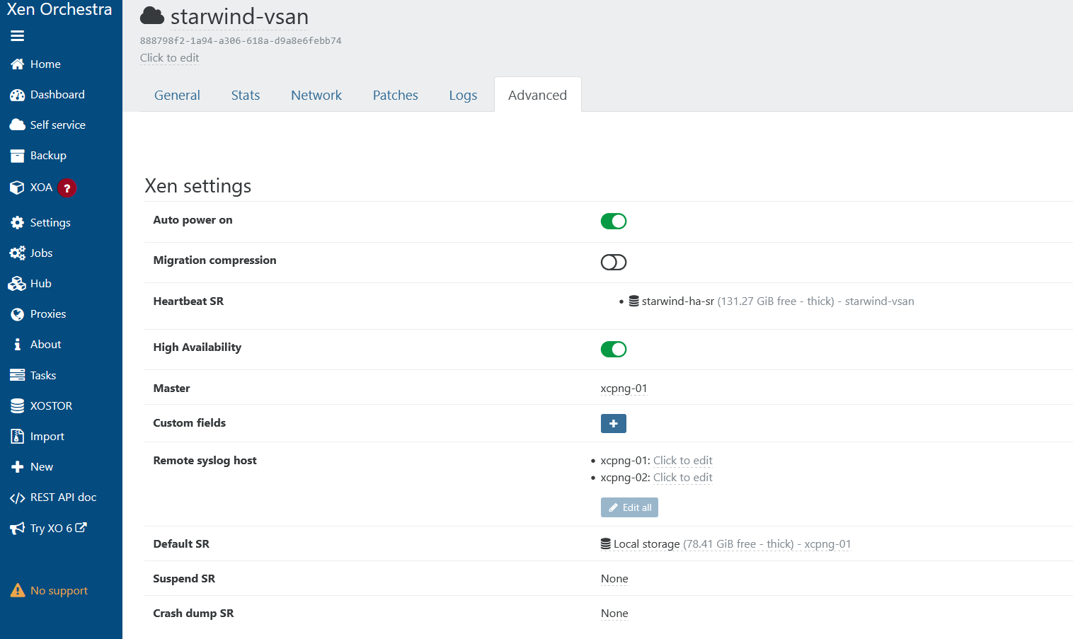Viewport: 1073px width, 639px height.
Task: Select the Advanced tab
Action: coord(538,95)
